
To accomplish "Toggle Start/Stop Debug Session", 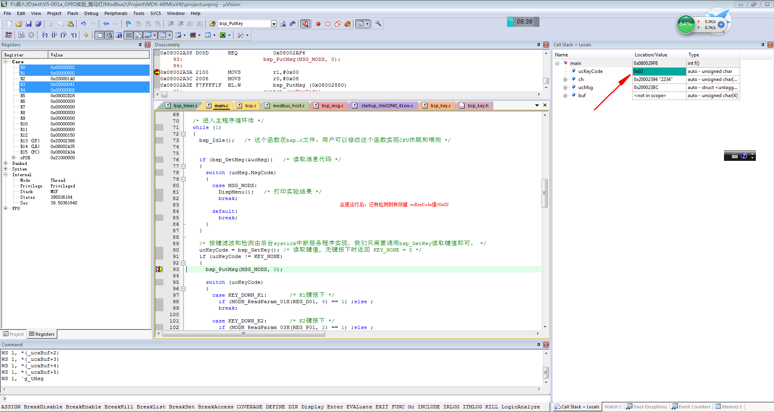I will (x=306, y=24).
